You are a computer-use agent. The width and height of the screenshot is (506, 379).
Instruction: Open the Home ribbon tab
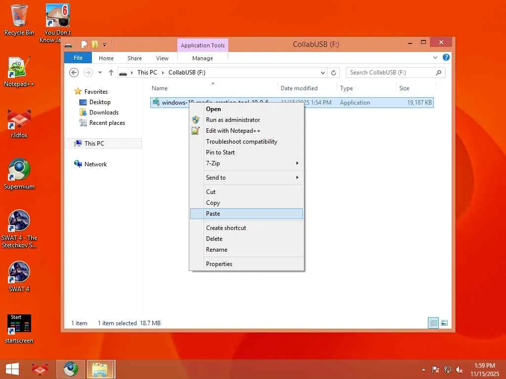106,58
